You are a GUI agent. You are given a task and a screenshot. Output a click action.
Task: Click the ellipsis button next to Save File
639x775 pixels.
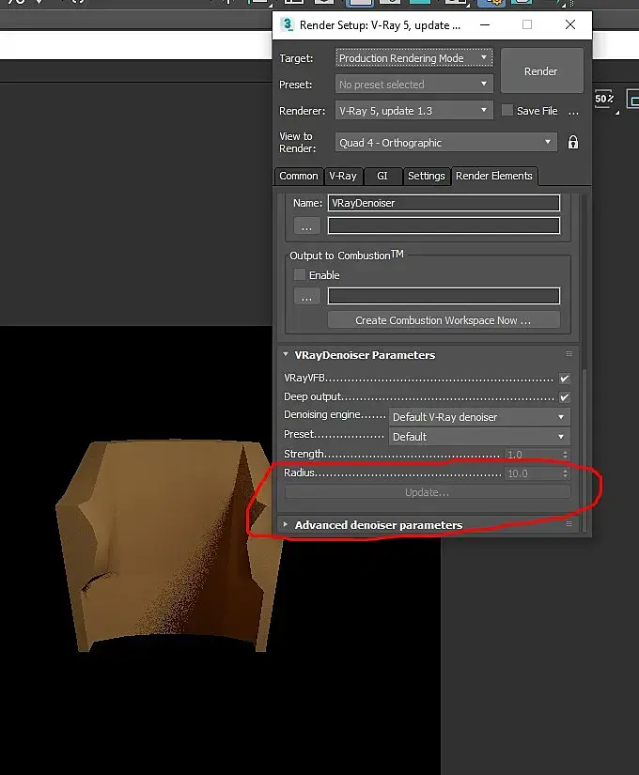pyautogui.click(x=573, y=112)
